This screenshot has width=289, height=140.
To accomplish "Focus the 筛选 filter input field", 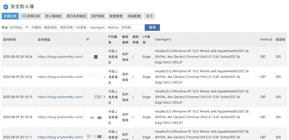I will pyautogui.click(x=76, y=28).
